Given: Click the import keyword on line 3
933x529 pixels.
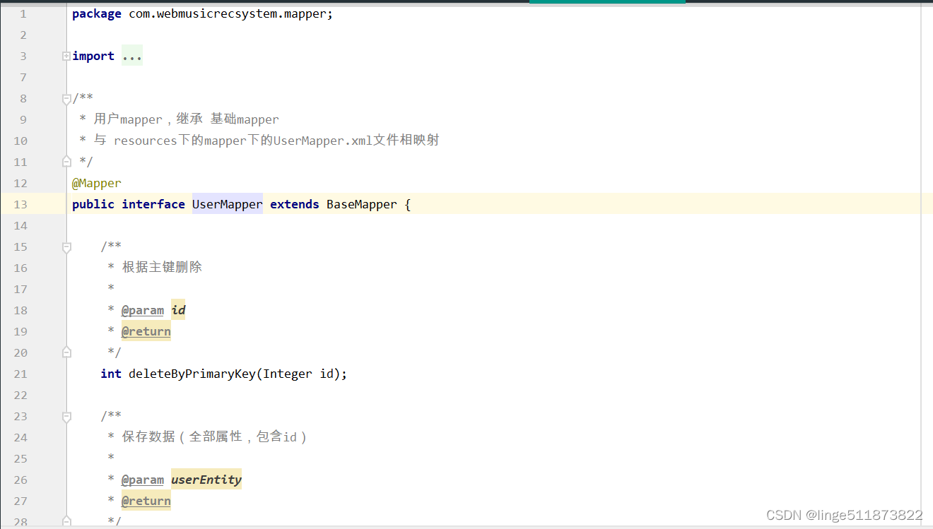Looking at the screenshot, I should tap(93, 56).
